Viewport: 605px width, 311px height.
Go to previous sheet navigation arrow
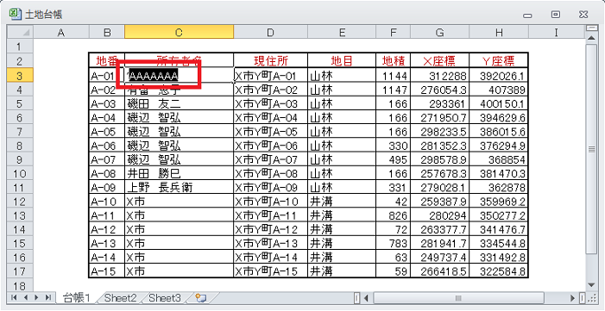point(26,297)
